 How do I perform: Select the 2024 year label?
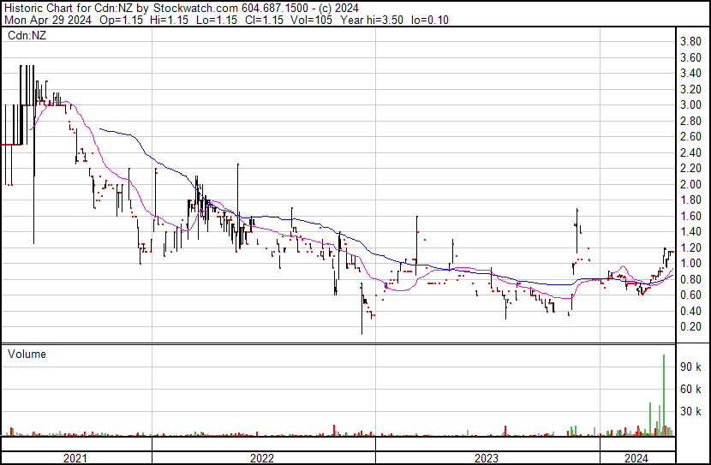tap(636, 458)
